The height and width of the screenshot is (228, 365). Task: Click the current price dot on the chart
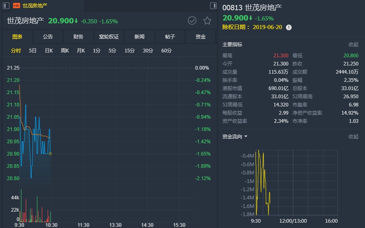click(50, 154)
